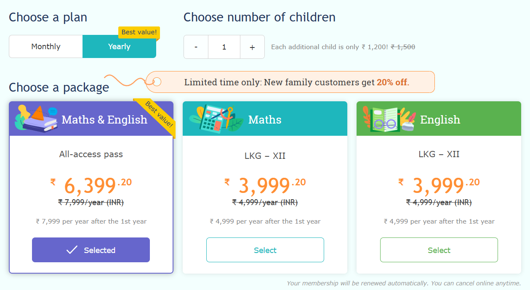
Task: Click the round tag hole on the discount banner
Action: click(157, 82)
